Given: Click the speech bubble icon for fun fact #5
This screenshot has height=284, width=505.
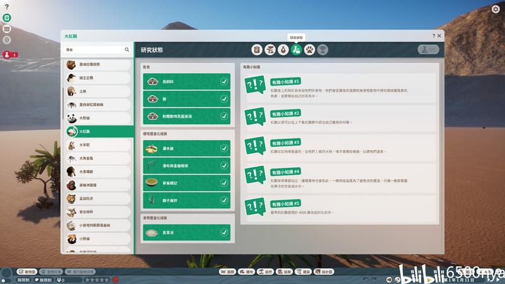Looking at the screenshot, I should click(x=255, y=207).
